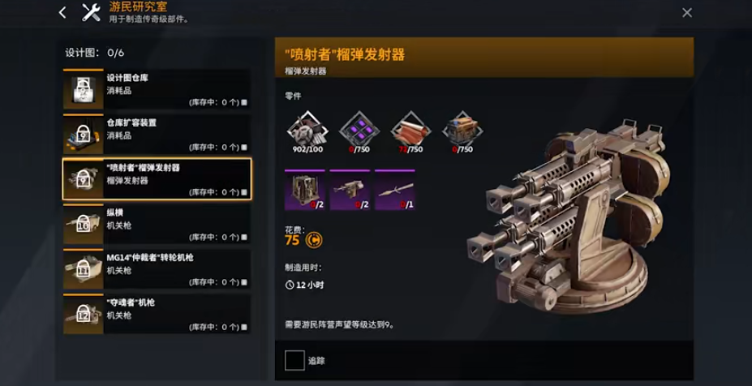
Task: Click the wrench and screwdriver workshop icon
Action: point(91,12)
